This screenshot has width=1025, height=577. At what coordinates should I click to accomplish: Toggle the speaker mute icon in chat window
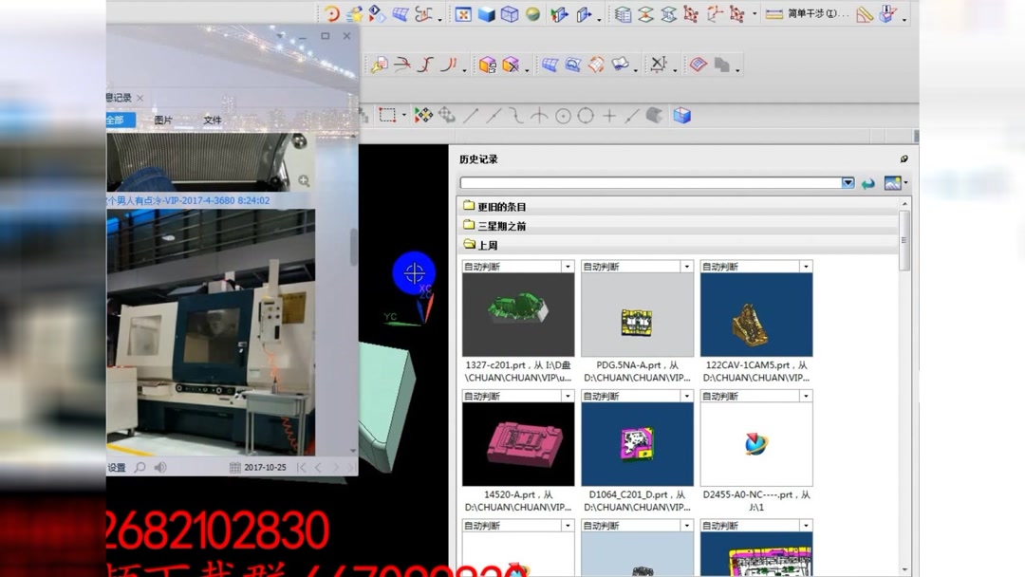tap(159, 468)
